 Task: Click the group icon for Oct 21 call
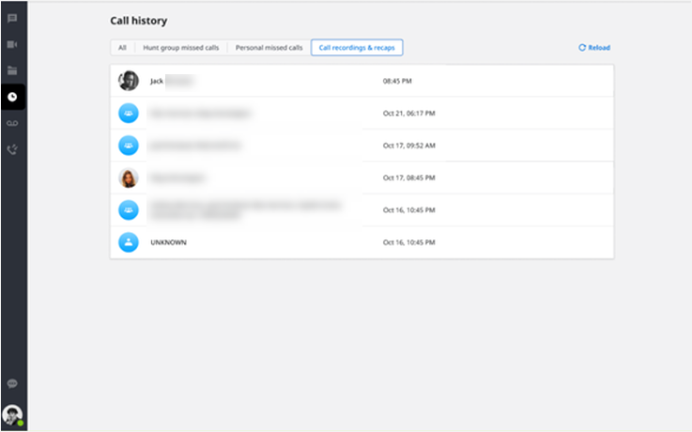coord(129,114)
